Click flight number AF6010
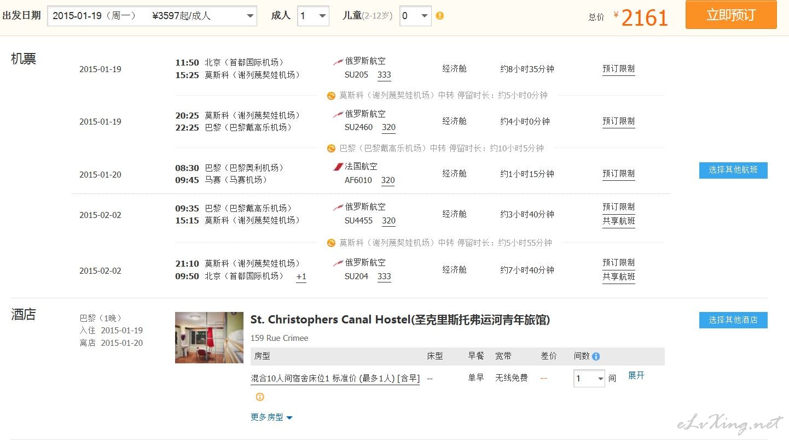789x442 pixels. point(358,180)
